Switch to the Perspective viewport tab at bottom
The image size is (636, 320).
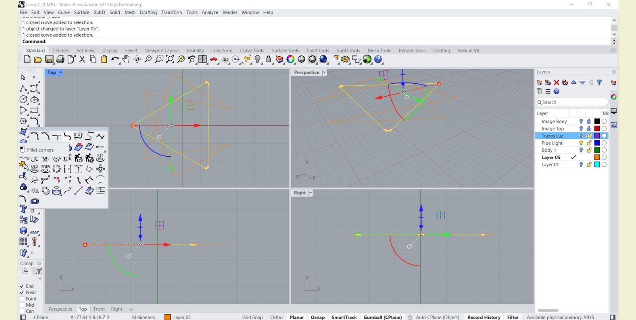pos(61,309)
